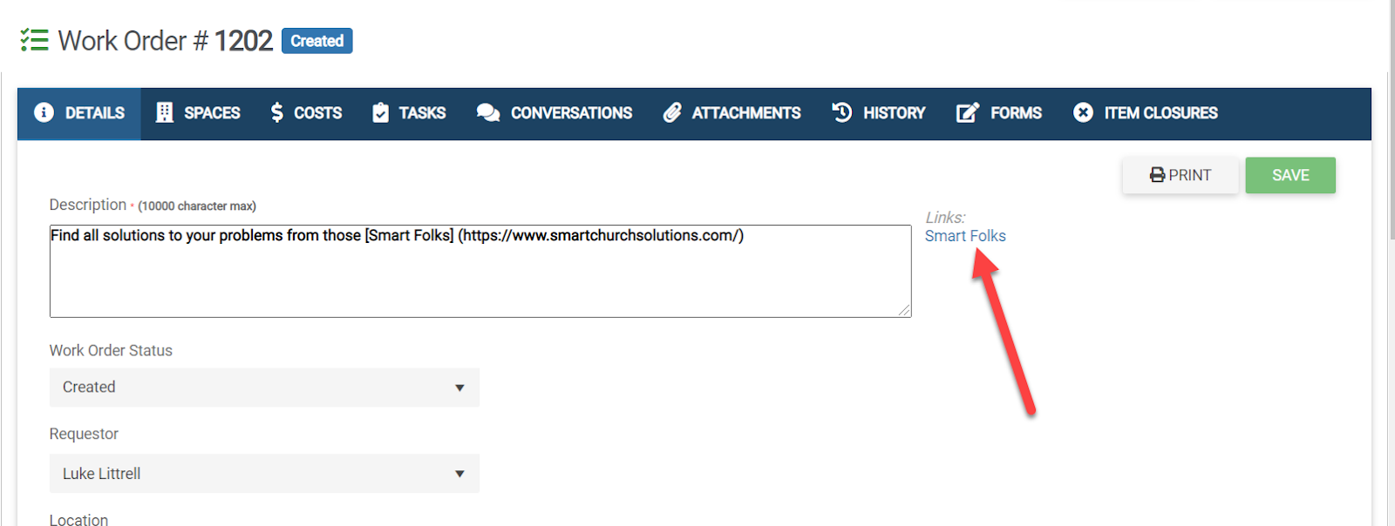The width and height of the screenshot is (1395, 526).
Task: Expand the Requestor dropdown
Action: coord(264,474)
